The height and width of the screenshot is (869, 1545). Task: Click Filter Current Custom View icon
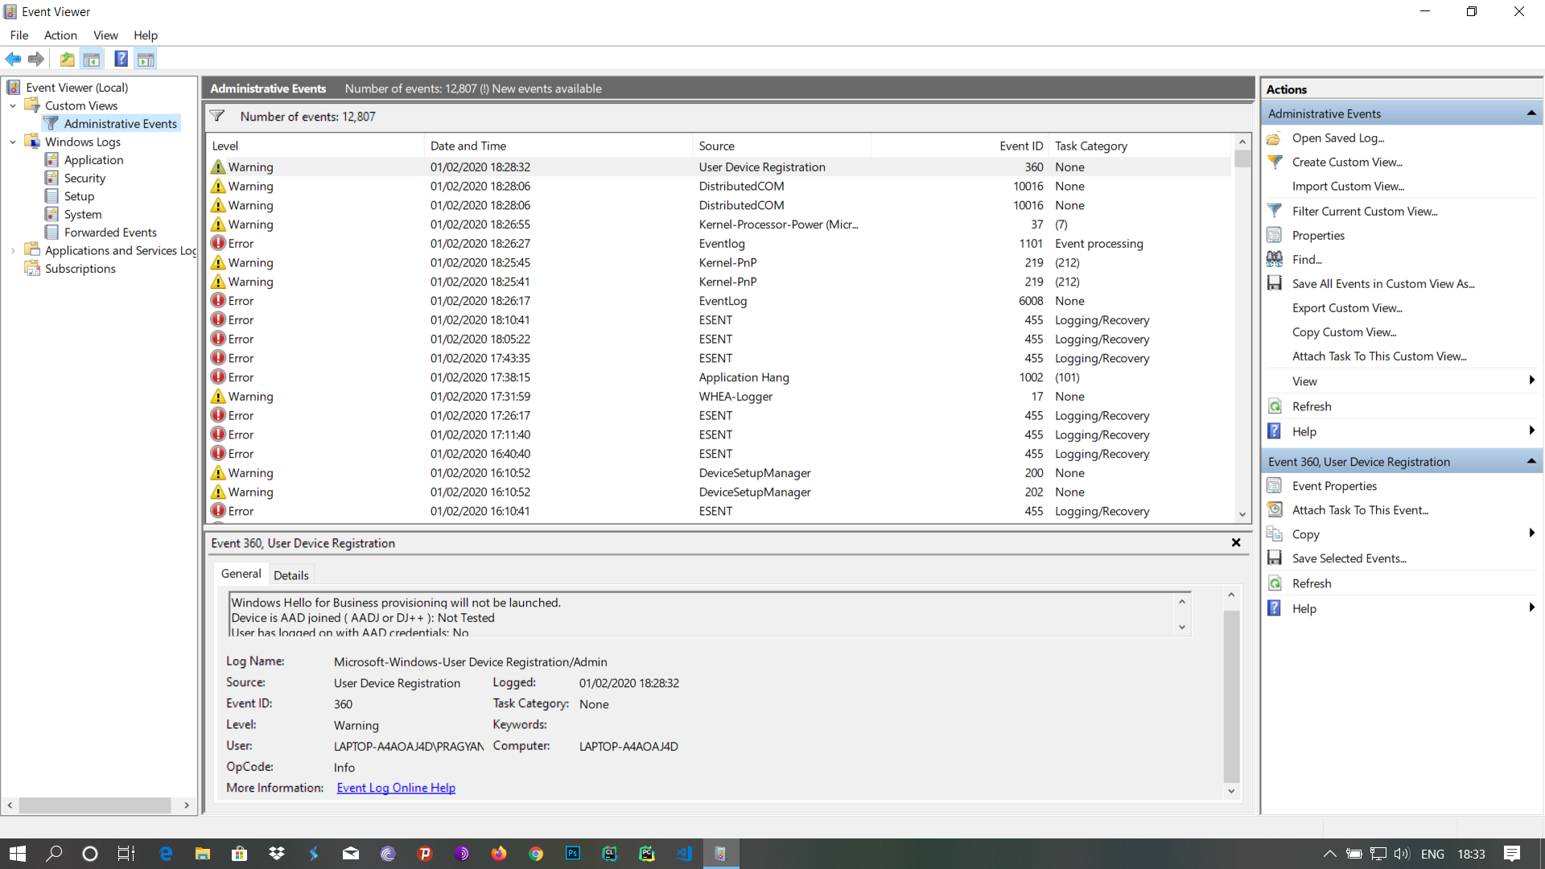point(1275,211)
